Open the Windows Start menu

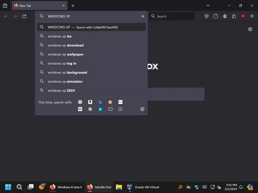[x=8, y=187]
